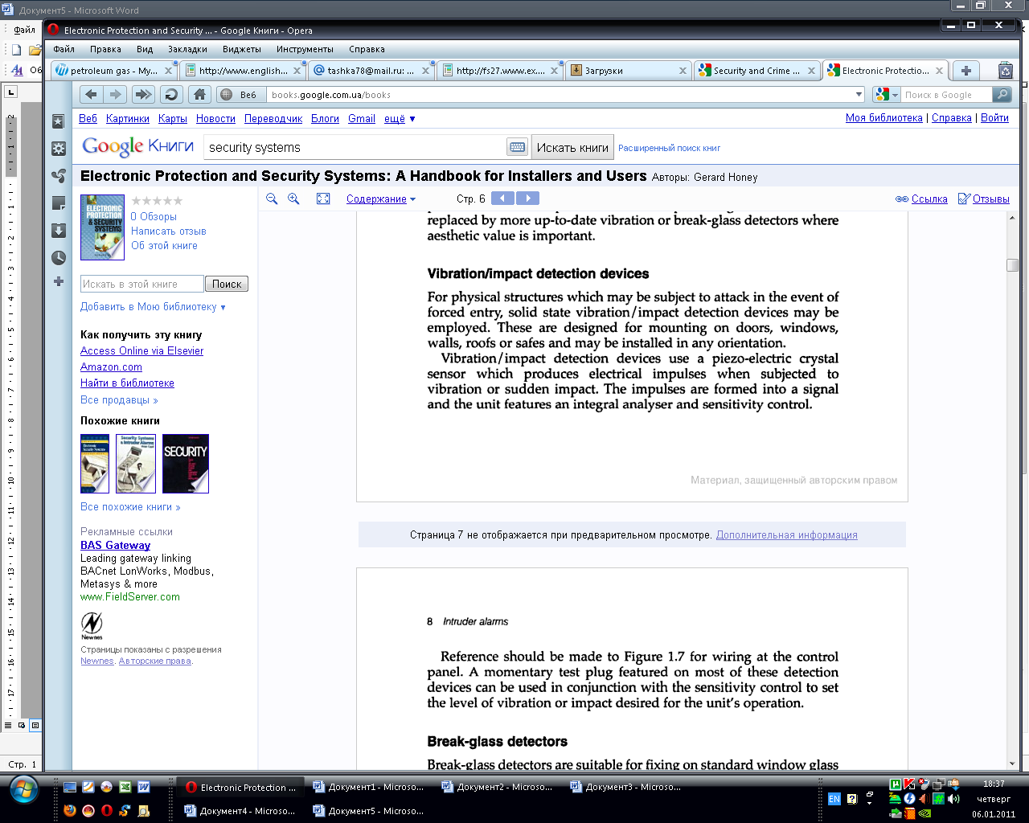Viewport: 1029px width, 823px height.
Task: Open Найти в библиотеке link
Action: pos(127,383)
